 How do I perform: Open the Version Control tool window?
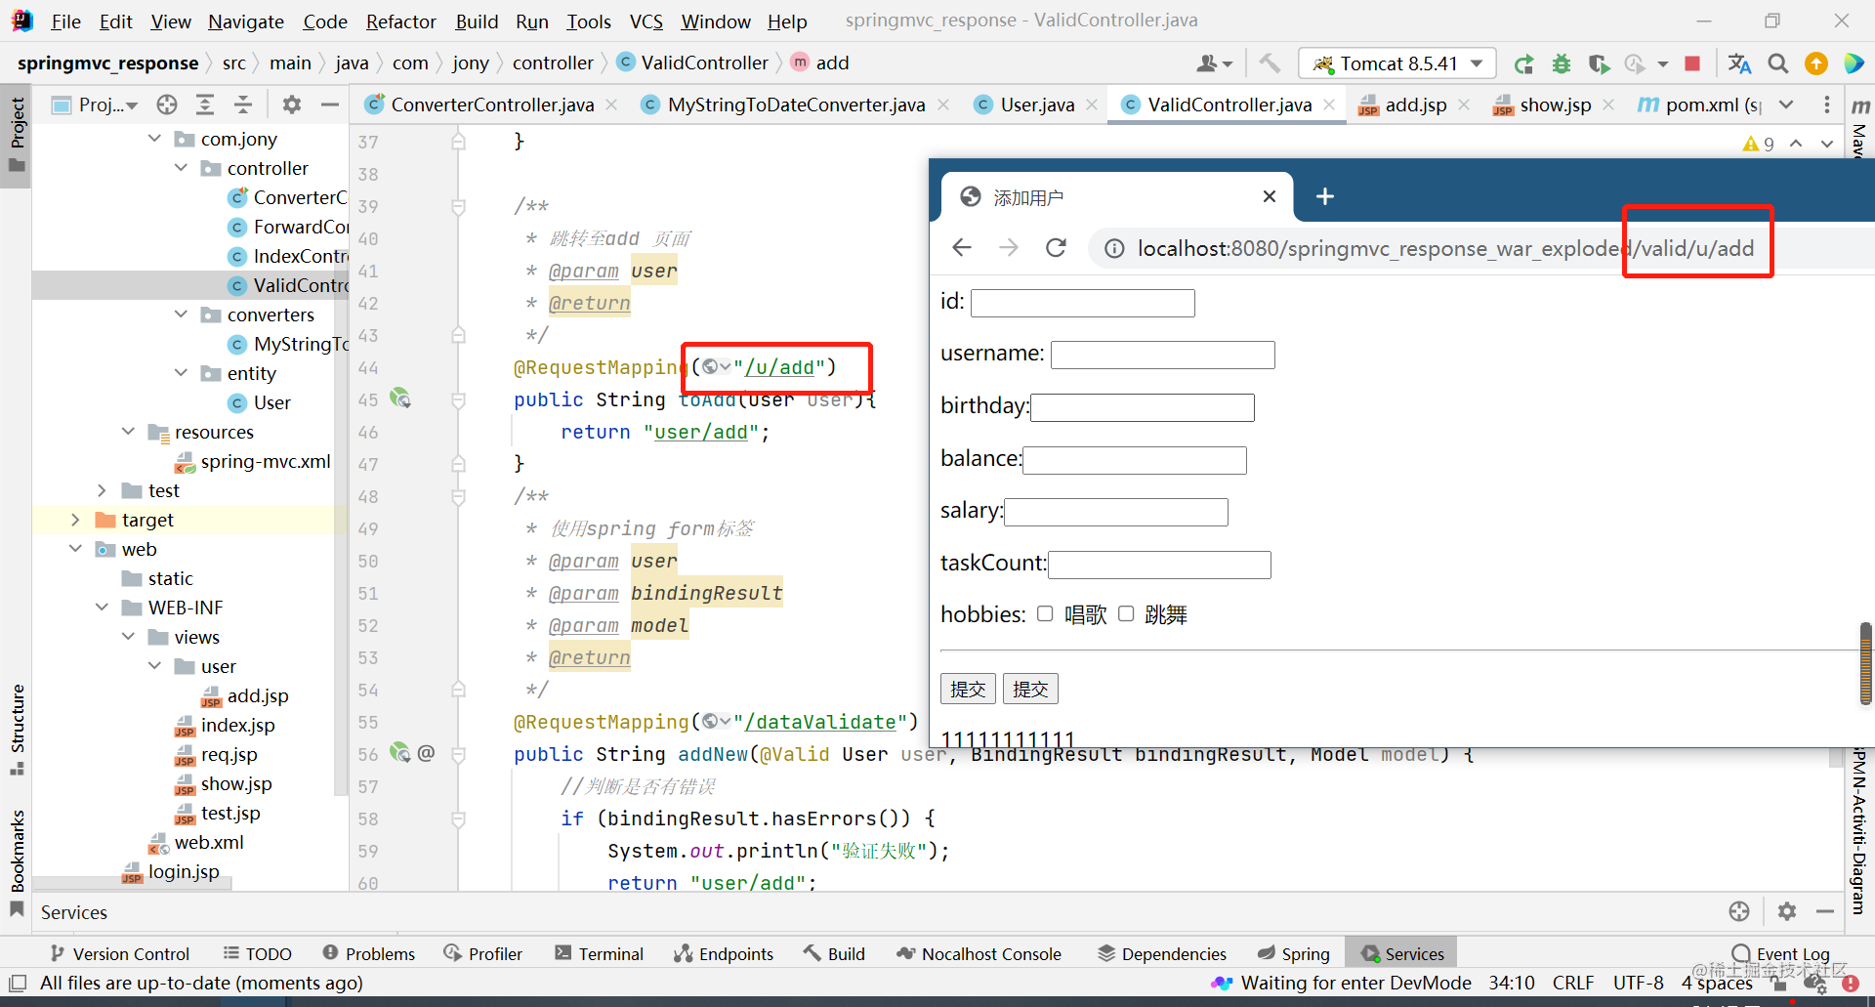[119, 953]
